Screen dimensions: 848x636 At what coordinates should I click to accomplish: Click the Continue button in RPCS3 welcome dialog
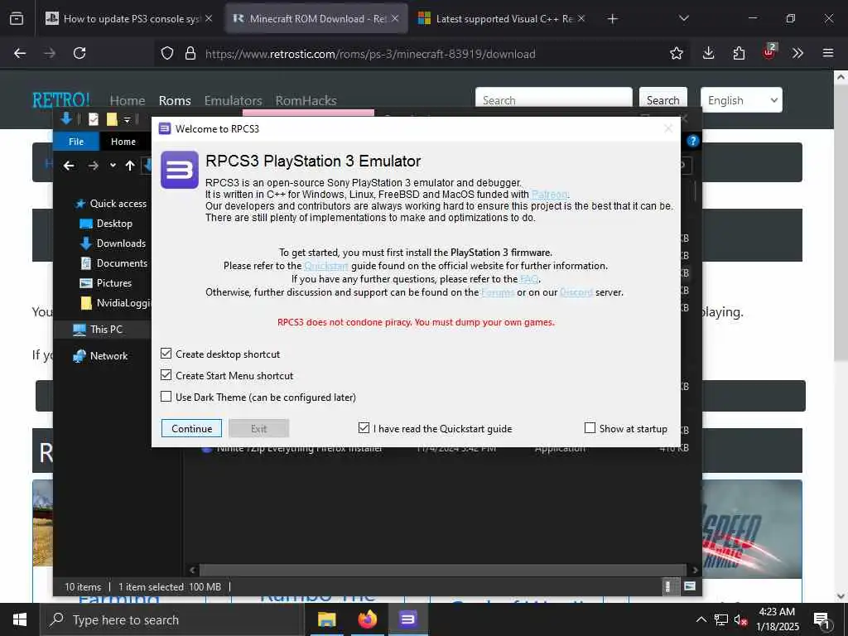click(x=191, y=428)
